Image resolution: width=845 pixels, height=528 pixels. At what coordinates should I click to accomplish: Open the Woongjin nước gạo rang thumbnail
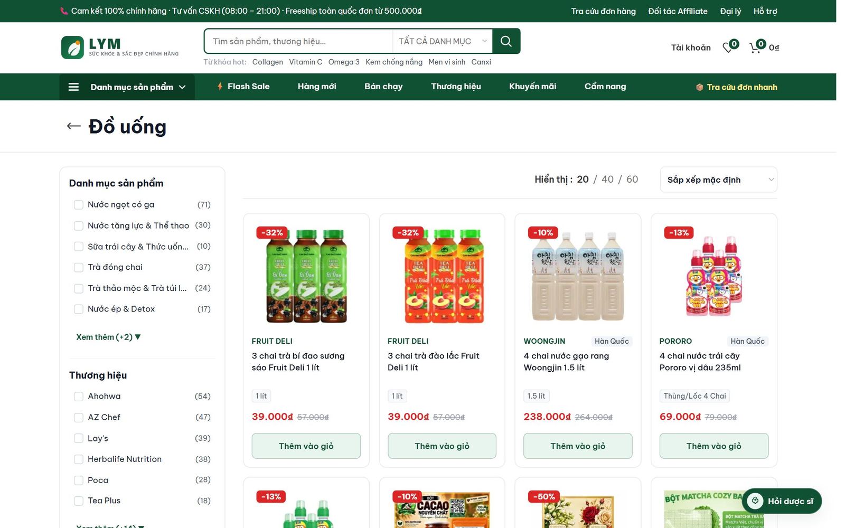tap(578, 275)
